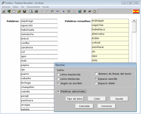Viewport: 141px width, 114px height.
Task: Open print preview with magnifier icon
Action: click(31, 11)
